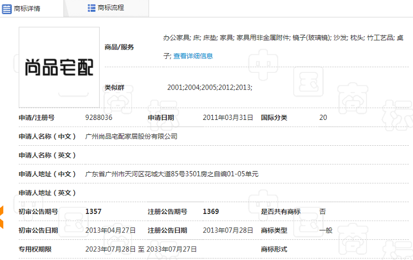Click the 商标详情 document icon

click(7, 9)
